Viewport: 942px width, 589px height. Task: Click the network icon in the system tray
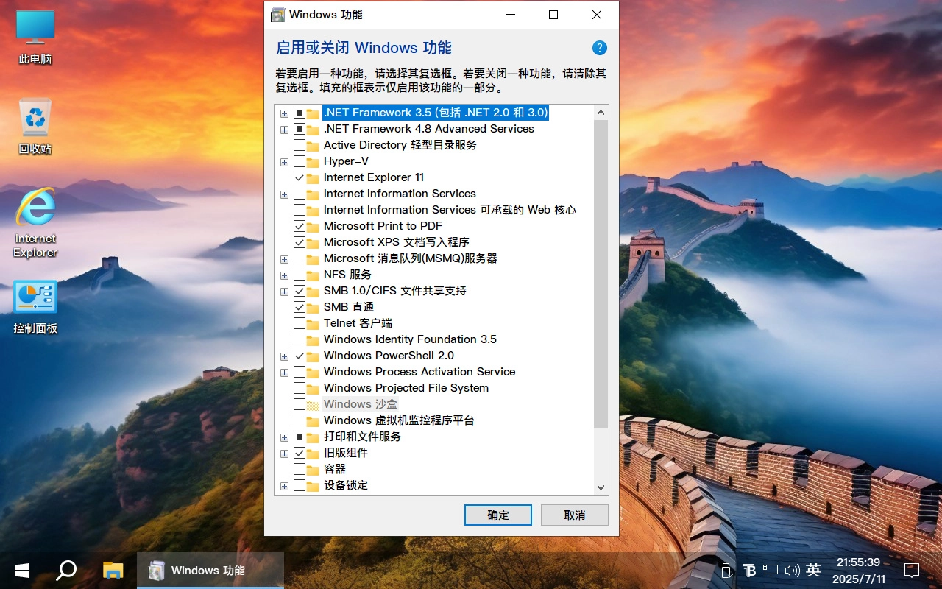click(771, 570)
